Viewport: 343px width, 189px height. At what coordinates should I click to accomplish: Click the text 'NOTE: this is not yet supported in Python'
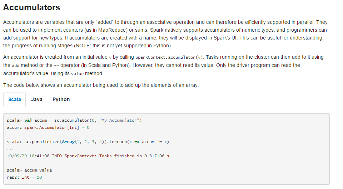123,46
